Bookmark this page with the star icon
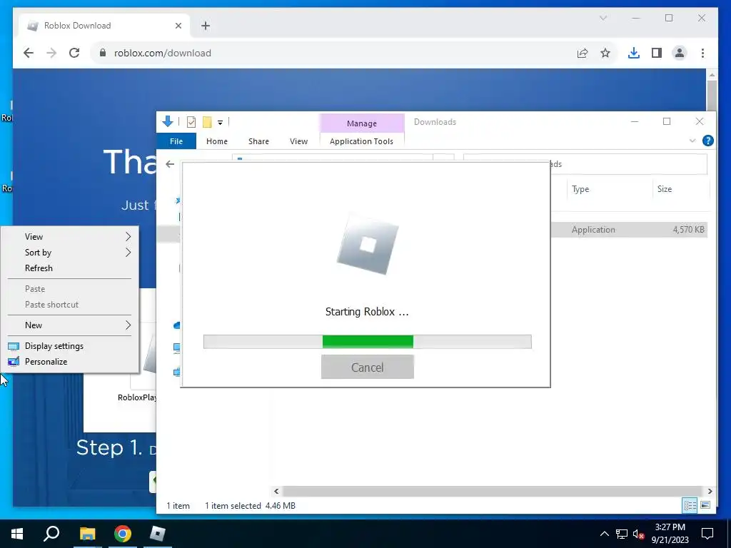The image size is (731, 548). pos(605,53)
